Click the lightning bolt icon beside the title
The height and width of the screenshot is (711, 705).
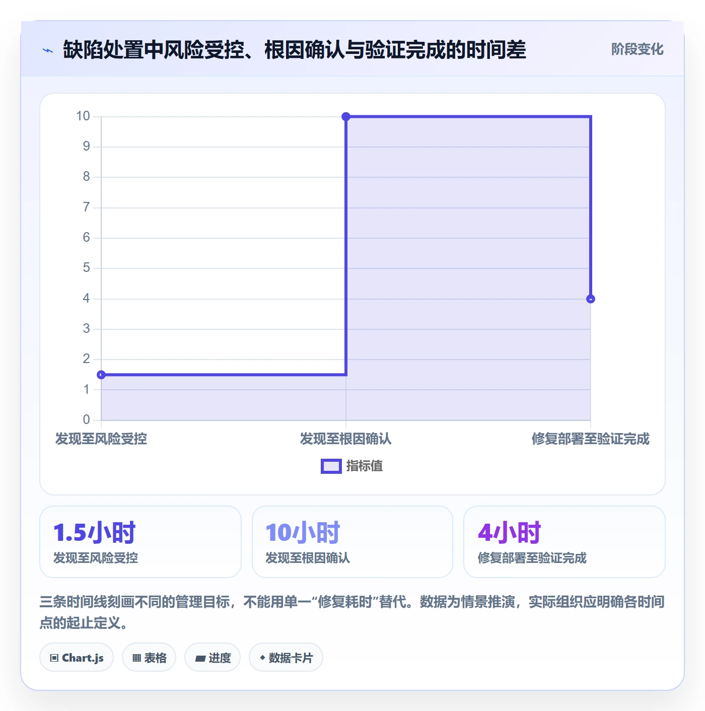pos(48,50)
